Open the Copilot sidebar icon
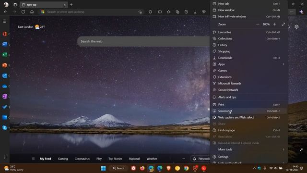Viewport: 307px width, 173px height. [x=301, y=12]
